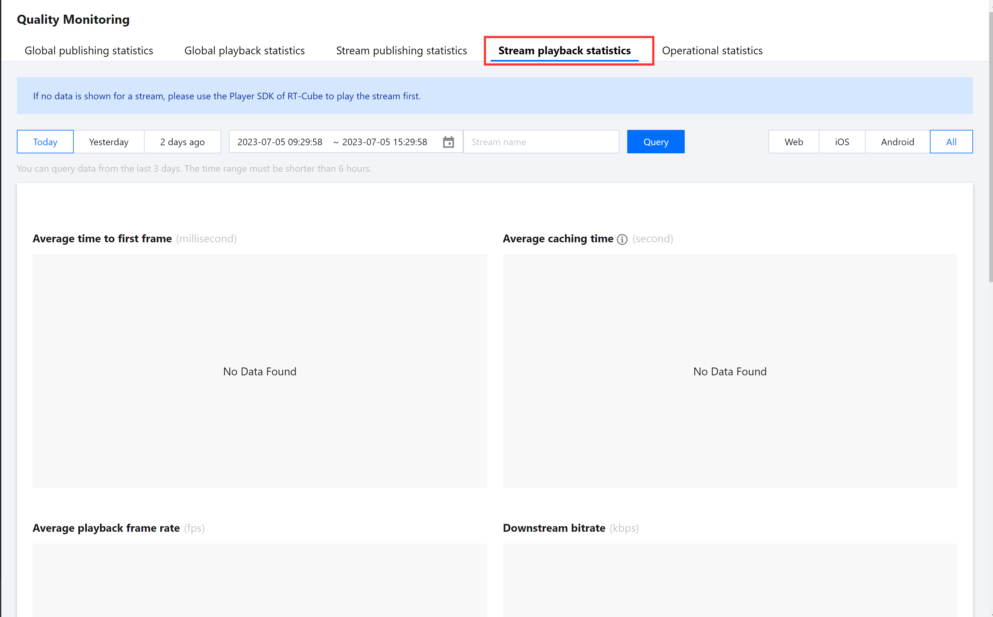The height and width of the screenshot is (617, 993).
Task: Switch to Stream publishing statistics tab
Action: 401,51
